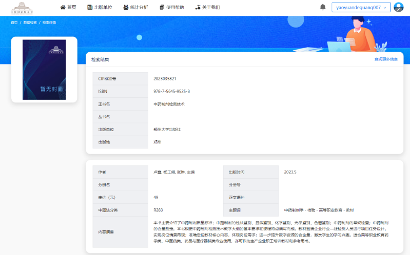Screen dimensions: 410x255
Task: Click 查阅更多信息 link
Action: [x=386, y=59]
